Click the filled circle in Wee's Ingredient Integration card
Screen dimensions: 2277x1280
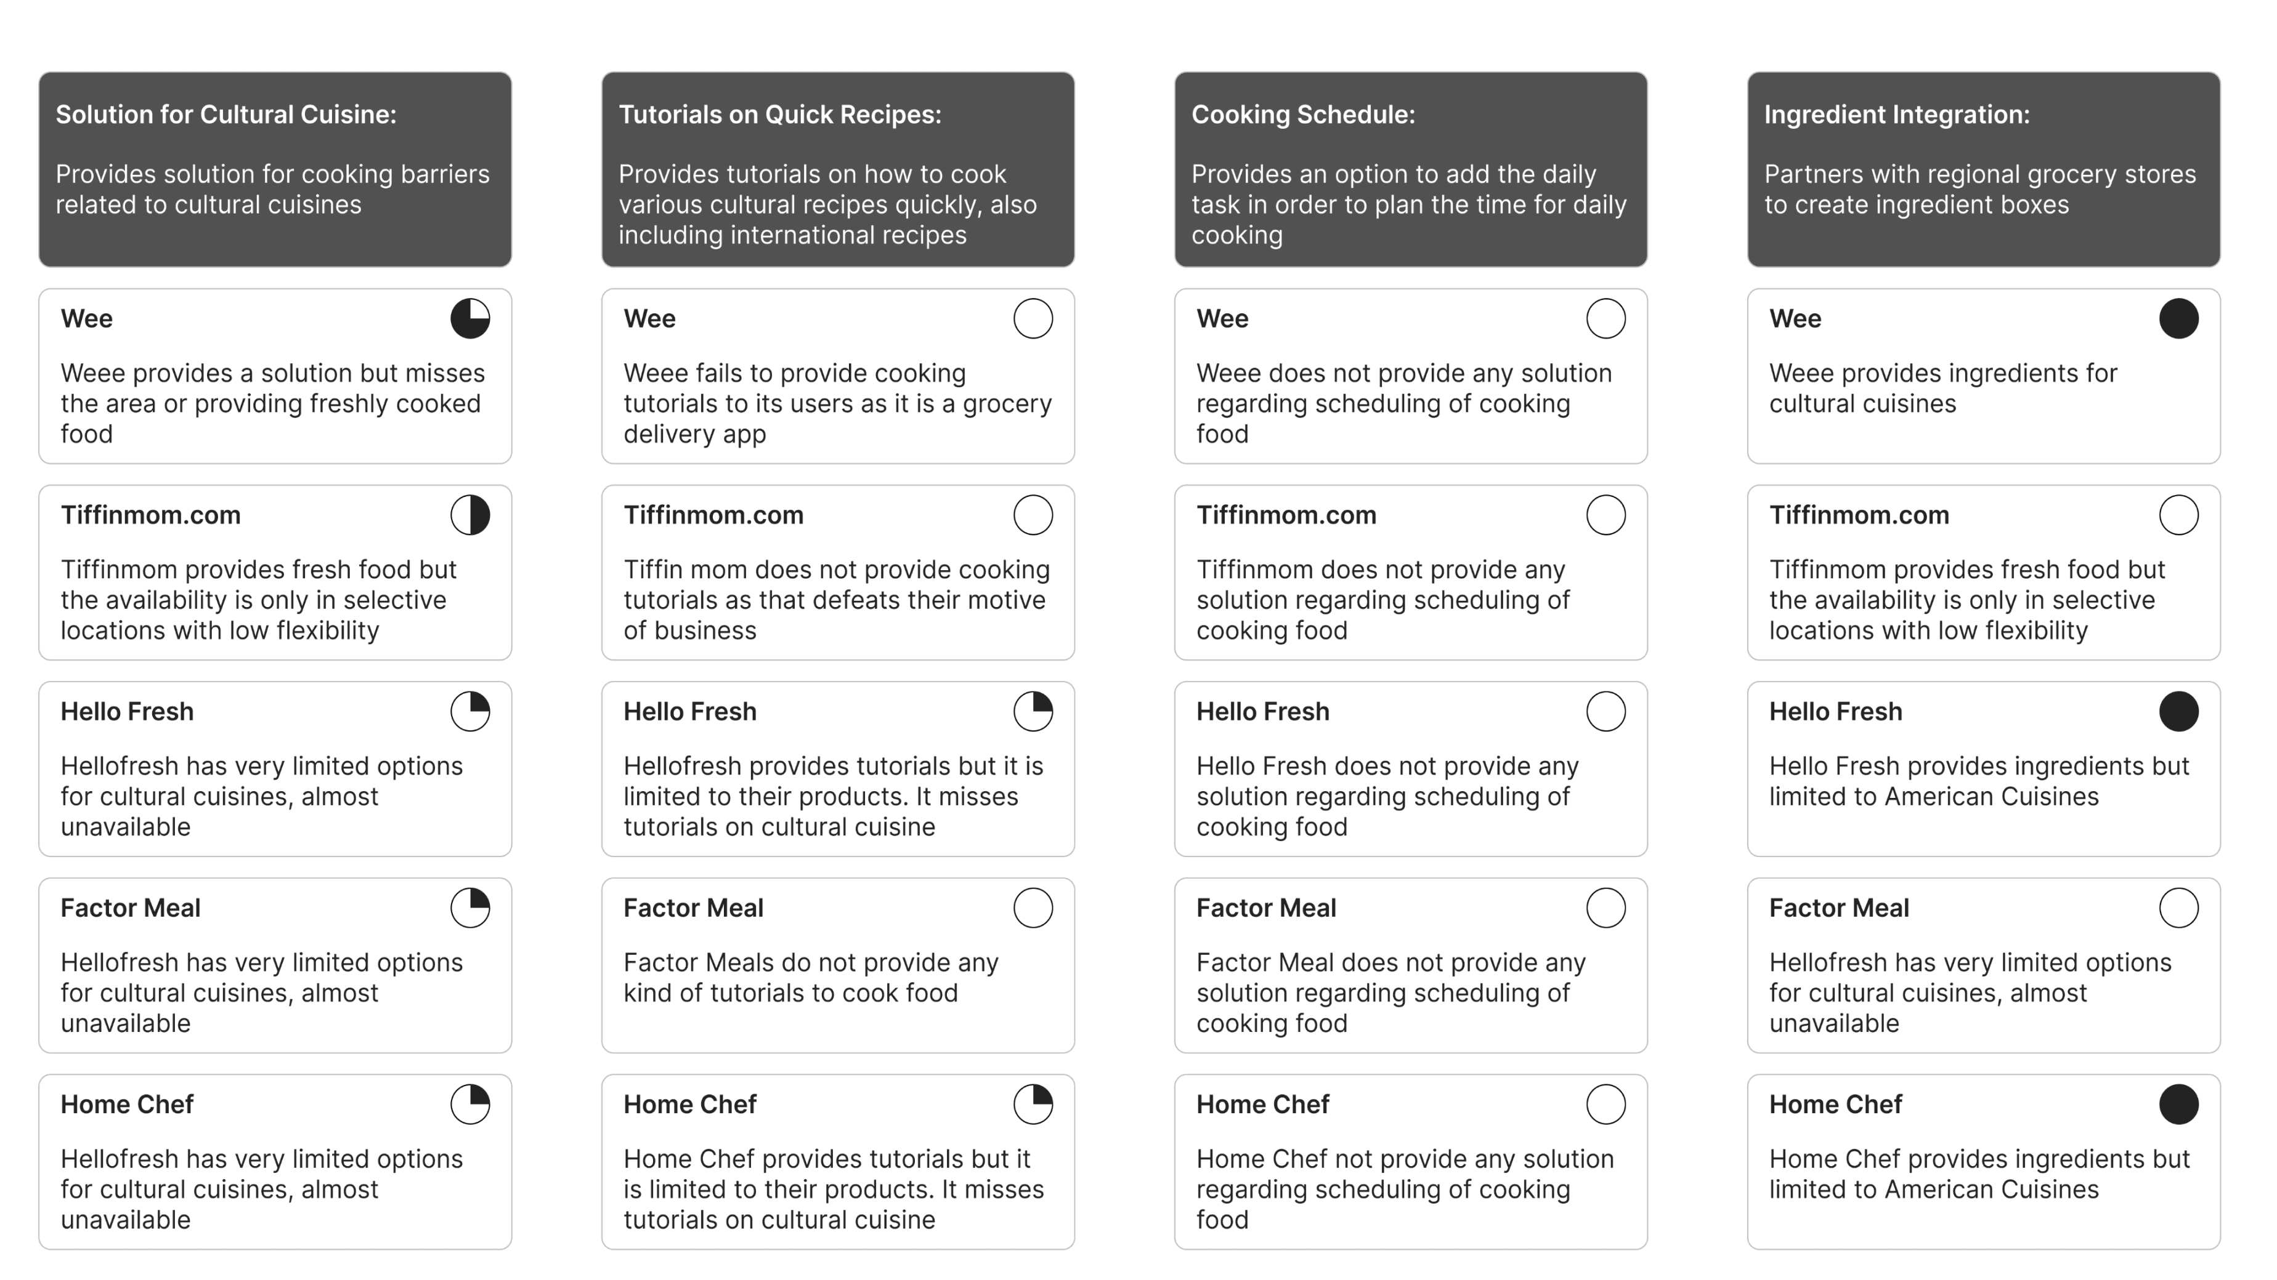pyautogui.click(x=2178, y=319)
